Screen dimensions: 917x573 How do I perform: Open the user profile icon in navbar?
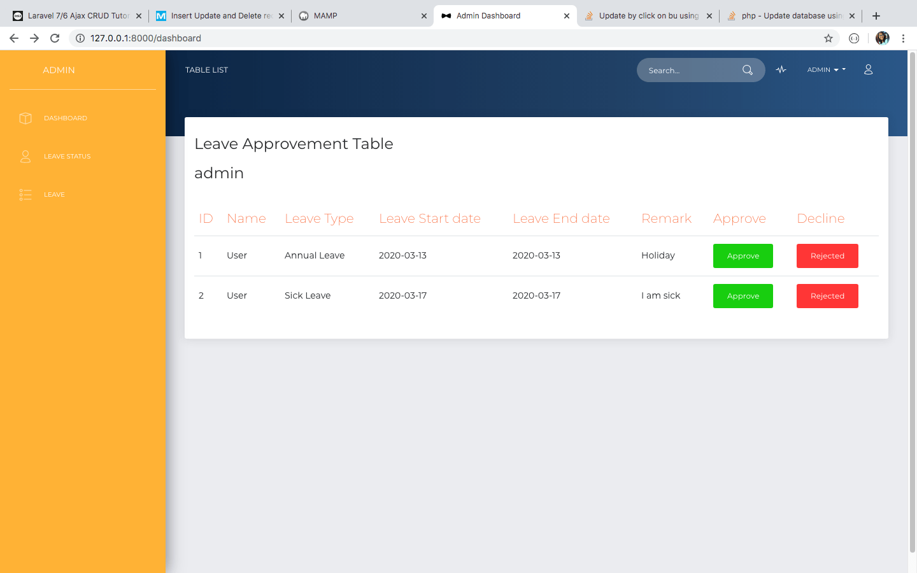pos(868,70)
